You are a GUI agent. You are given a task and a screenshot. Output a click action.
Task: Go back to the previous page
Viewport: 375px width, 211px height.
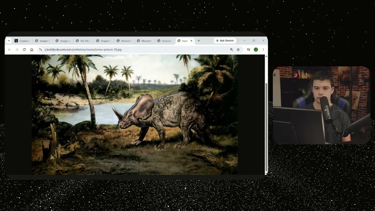coord(9,50)
